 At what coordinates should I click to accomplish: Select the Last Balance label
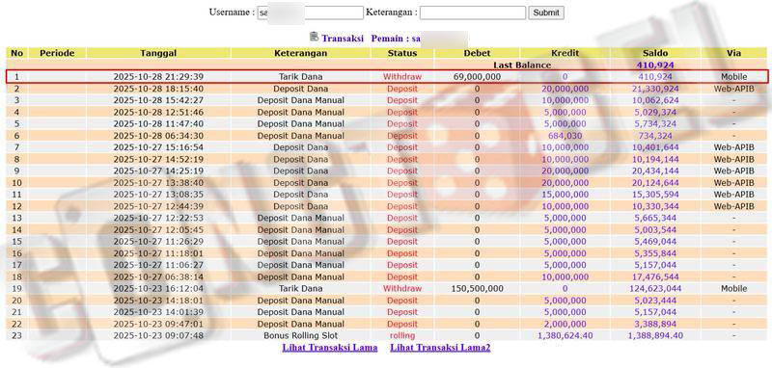[x=522, y=65]
